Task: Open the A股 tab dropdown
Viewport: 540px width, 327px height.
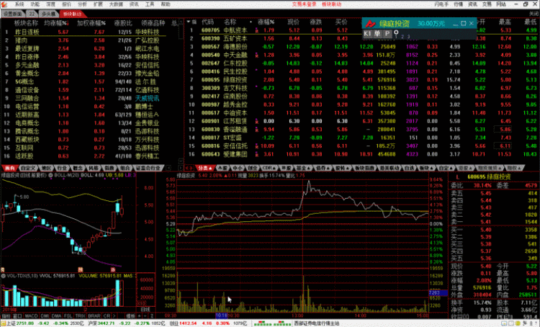Action: pos(222,168)
